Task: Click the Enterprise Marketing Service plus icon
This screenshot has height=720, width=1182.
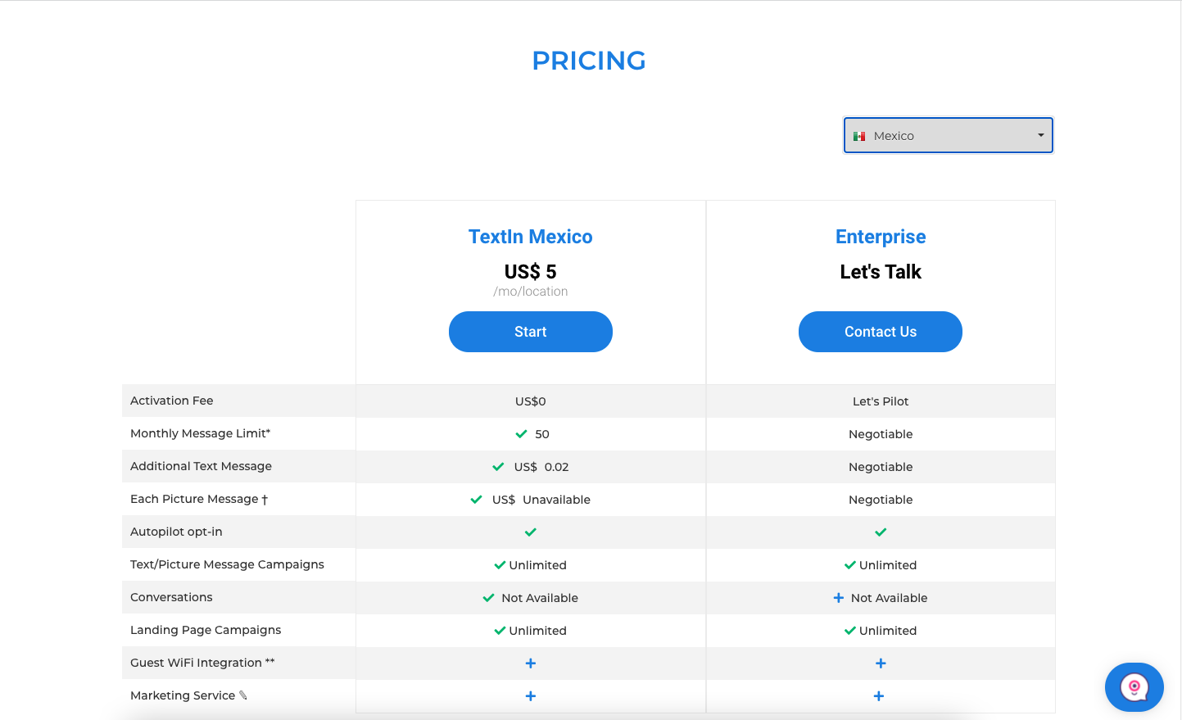Action: pos(879,696)
